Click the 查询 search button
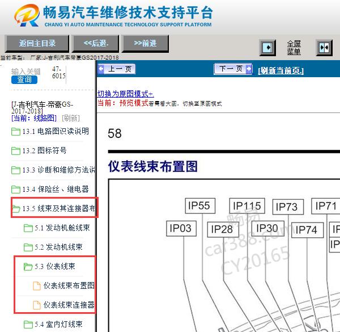Screen dimensions: 340x332 (24, 79)
